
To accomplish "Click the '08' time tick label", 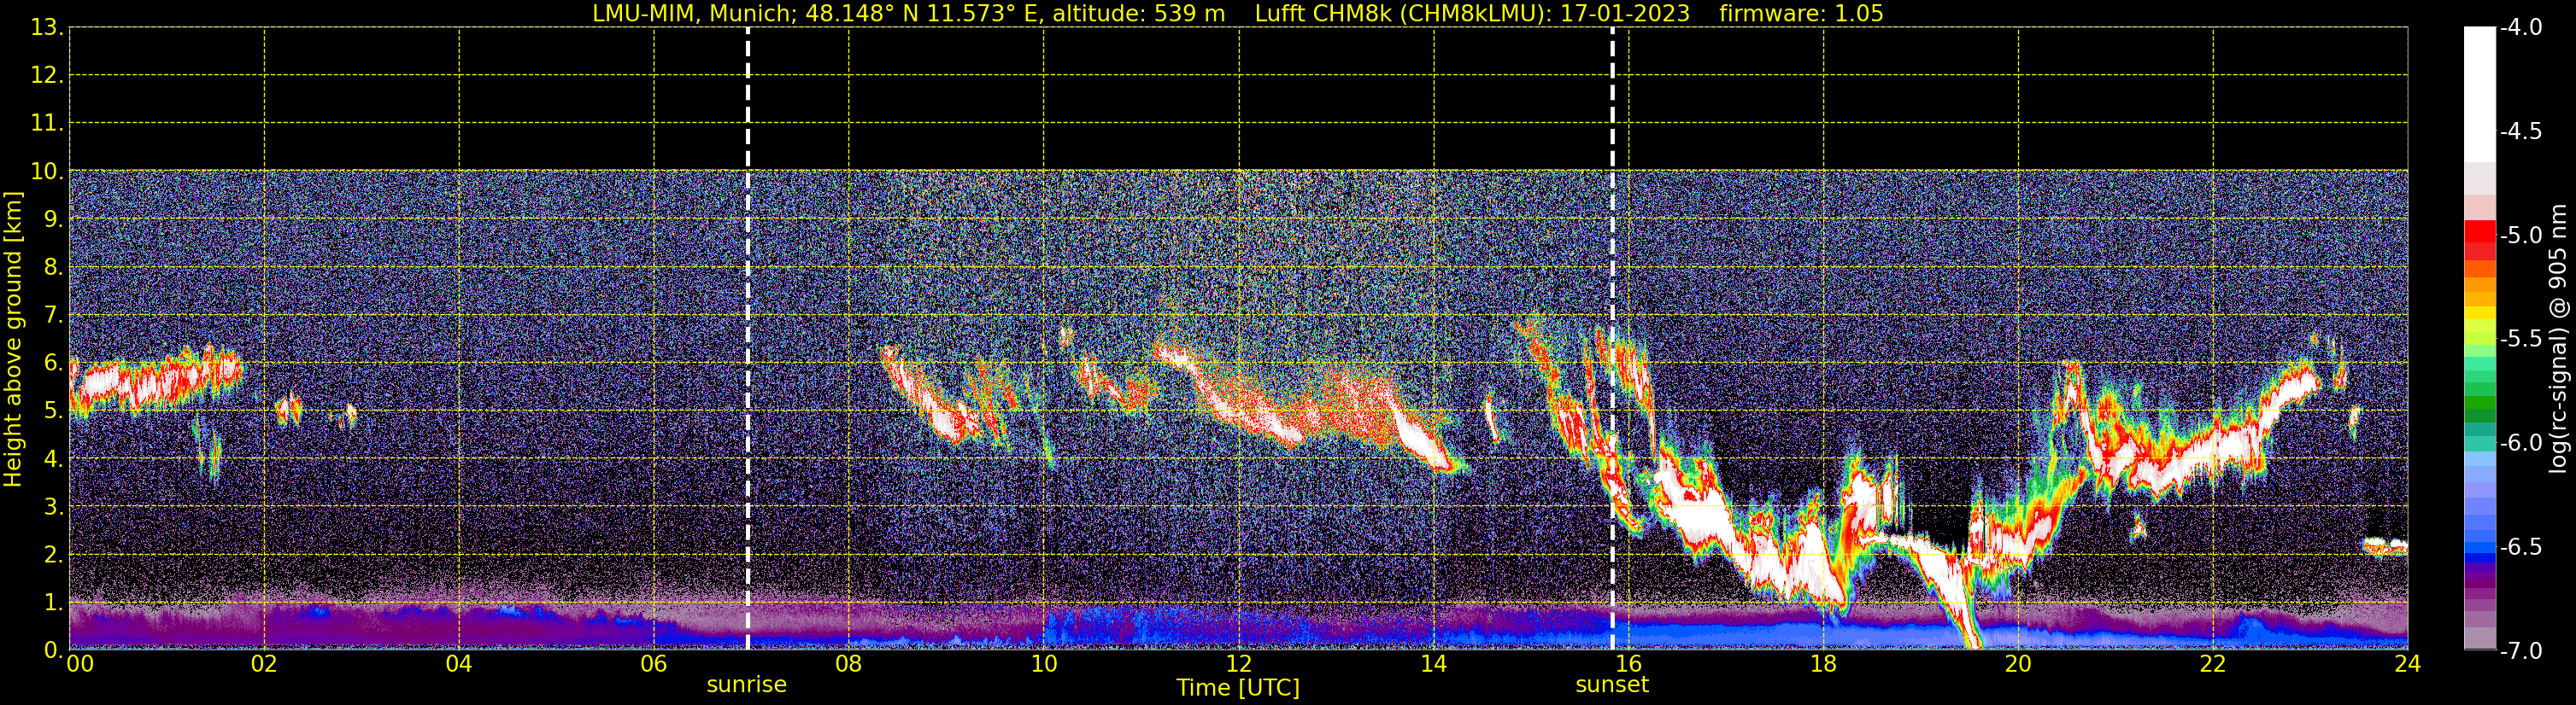I will click(849, 664).
